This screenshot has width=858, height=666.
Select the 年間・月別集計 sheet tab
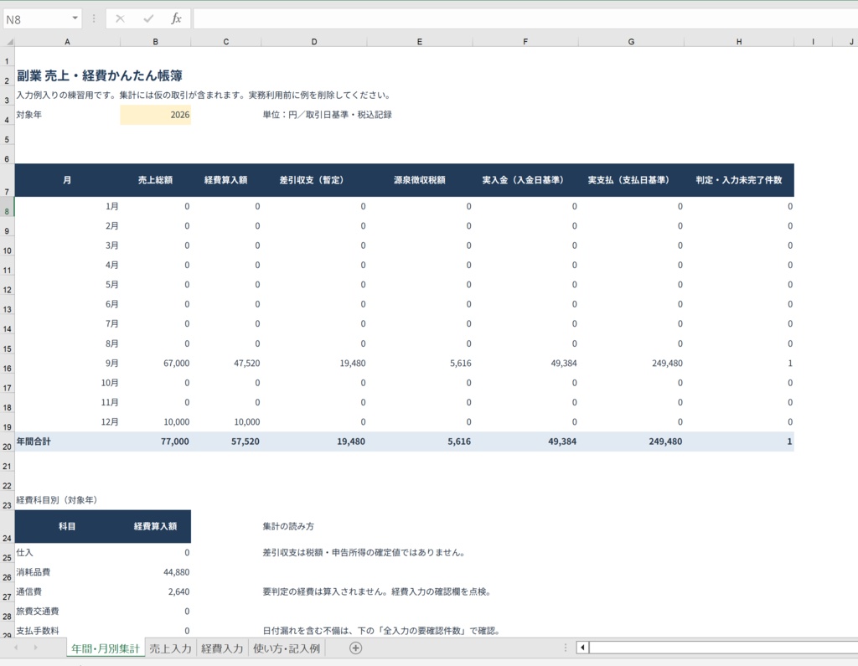106,648
